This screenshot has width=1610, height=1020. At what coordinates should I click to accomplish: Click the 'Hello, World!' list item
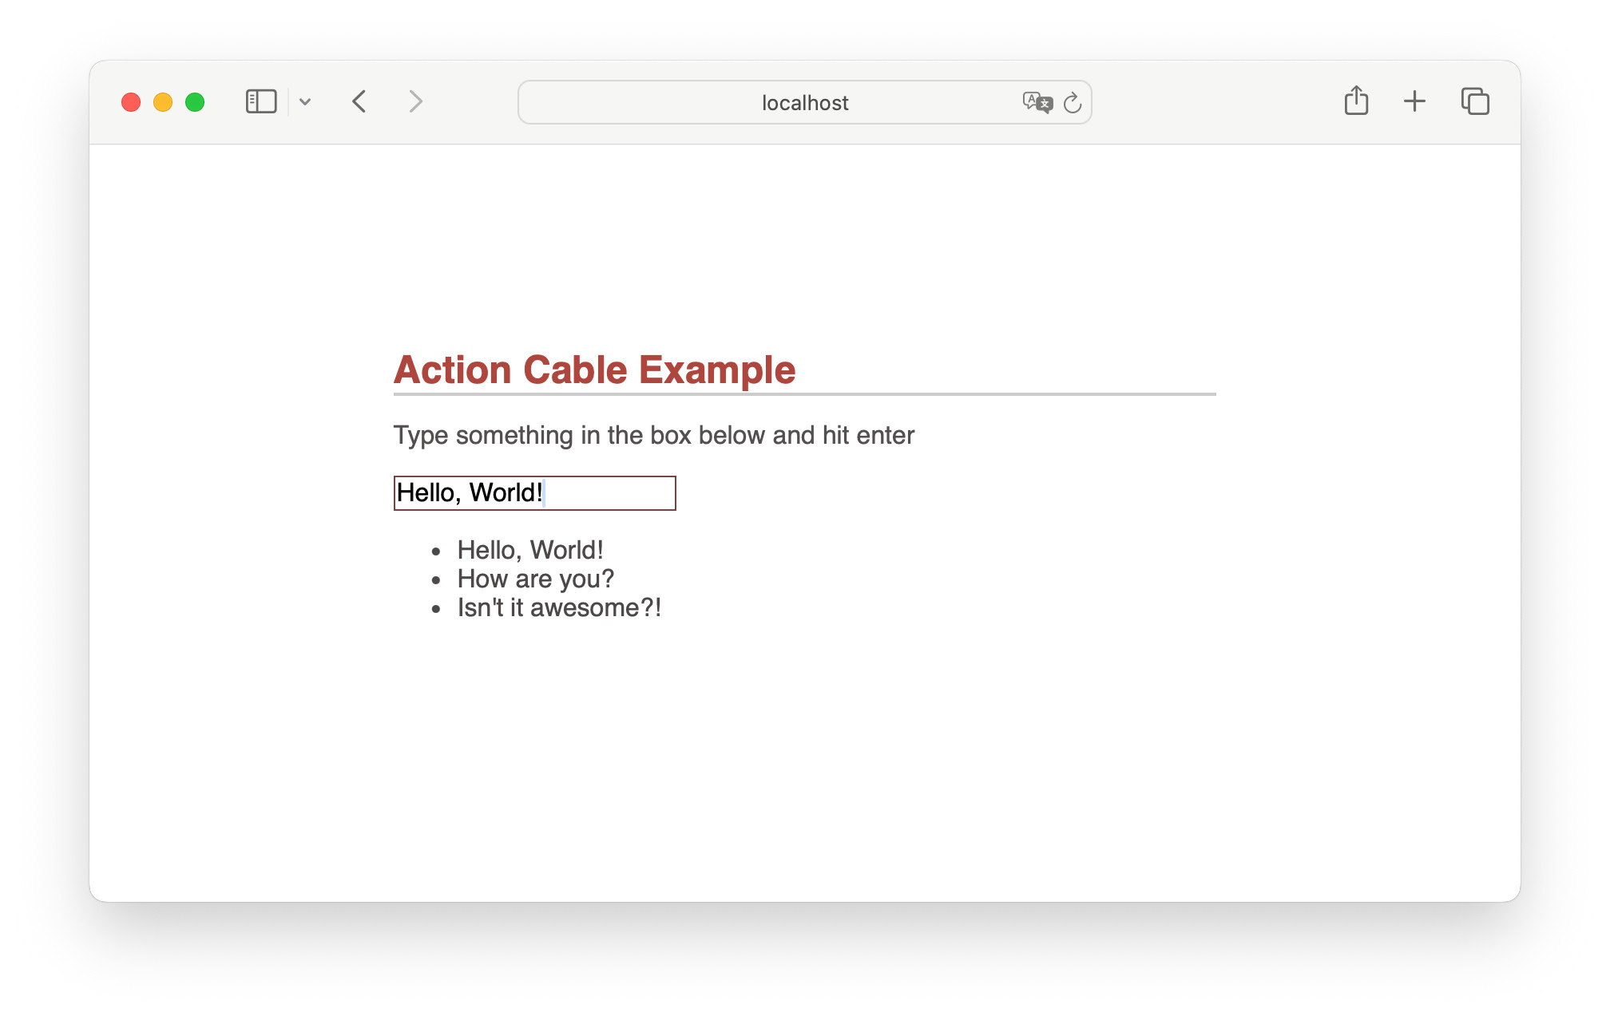point(530,550)
